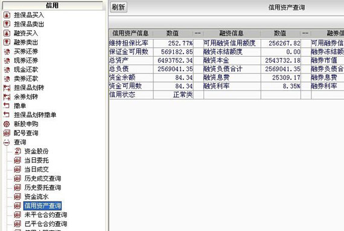This screenshot has width=344, height=231.
Task: Click 总资产 value 6493752.34
Action: pyautogui.click(x=175, y=60)
